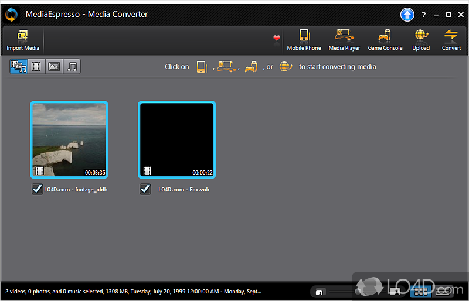The width and height of the screenshot is (469, 301).
Task: Show all media types filter
Action: (x=19, y=66)
